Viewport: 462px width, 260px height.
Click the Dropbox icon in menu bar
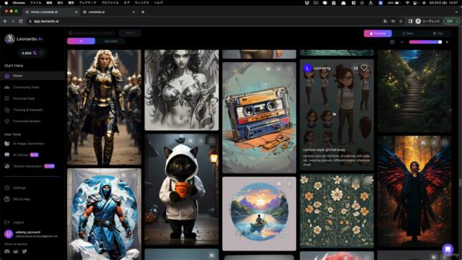coord(307,3)
